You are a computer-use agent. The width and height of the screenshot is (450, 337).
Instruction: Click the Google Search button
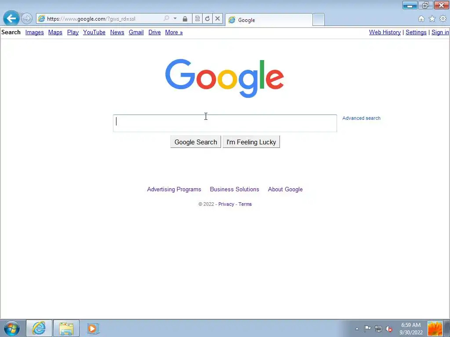[196, 142]
